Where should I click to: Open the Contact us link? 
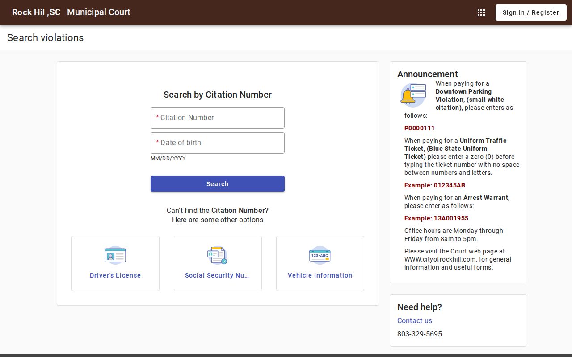coord(415,320)
